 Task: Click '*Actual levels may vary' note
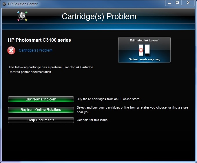click(x=144, y=59)
